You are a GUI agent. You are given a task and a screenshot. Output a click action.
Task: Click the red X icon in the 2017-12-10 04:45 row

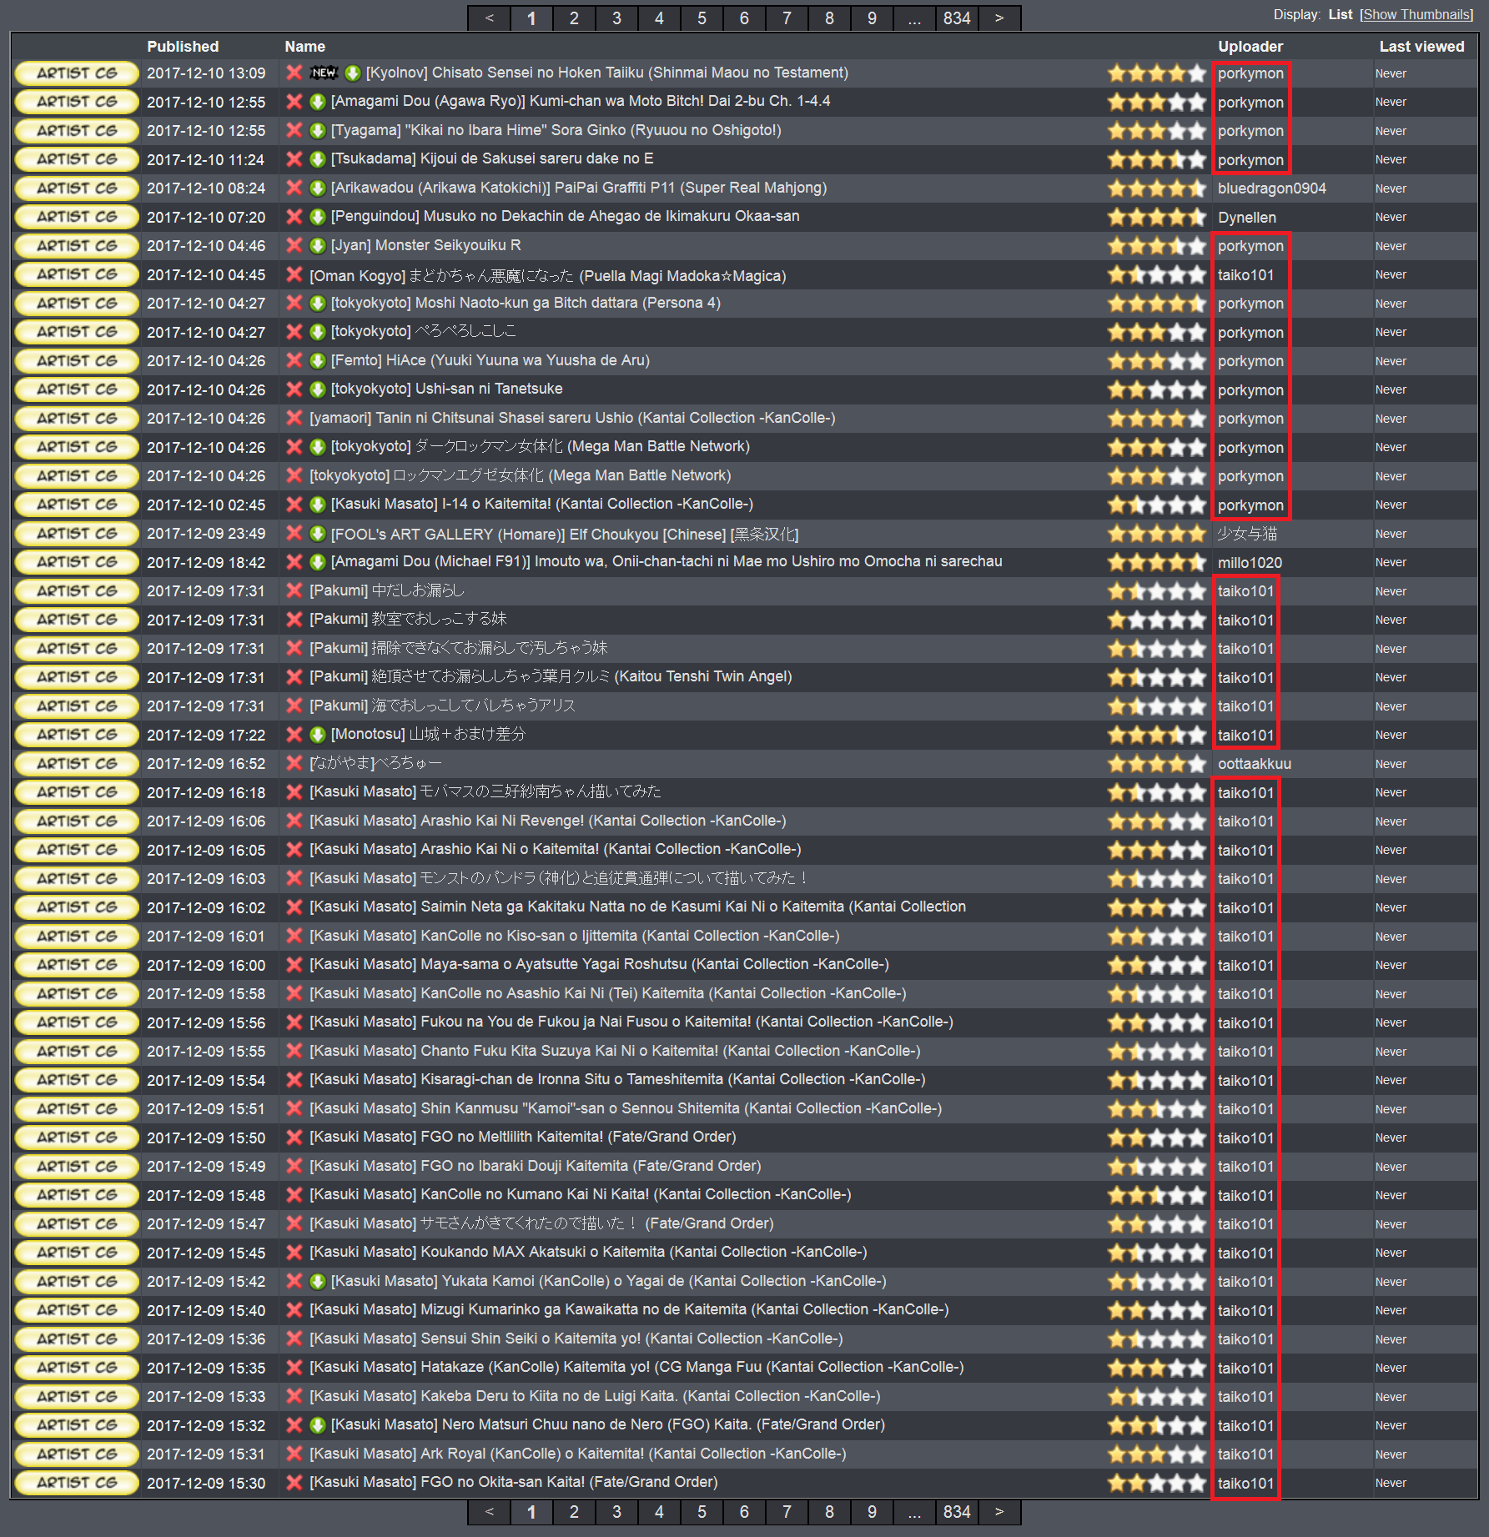[294, 274]
